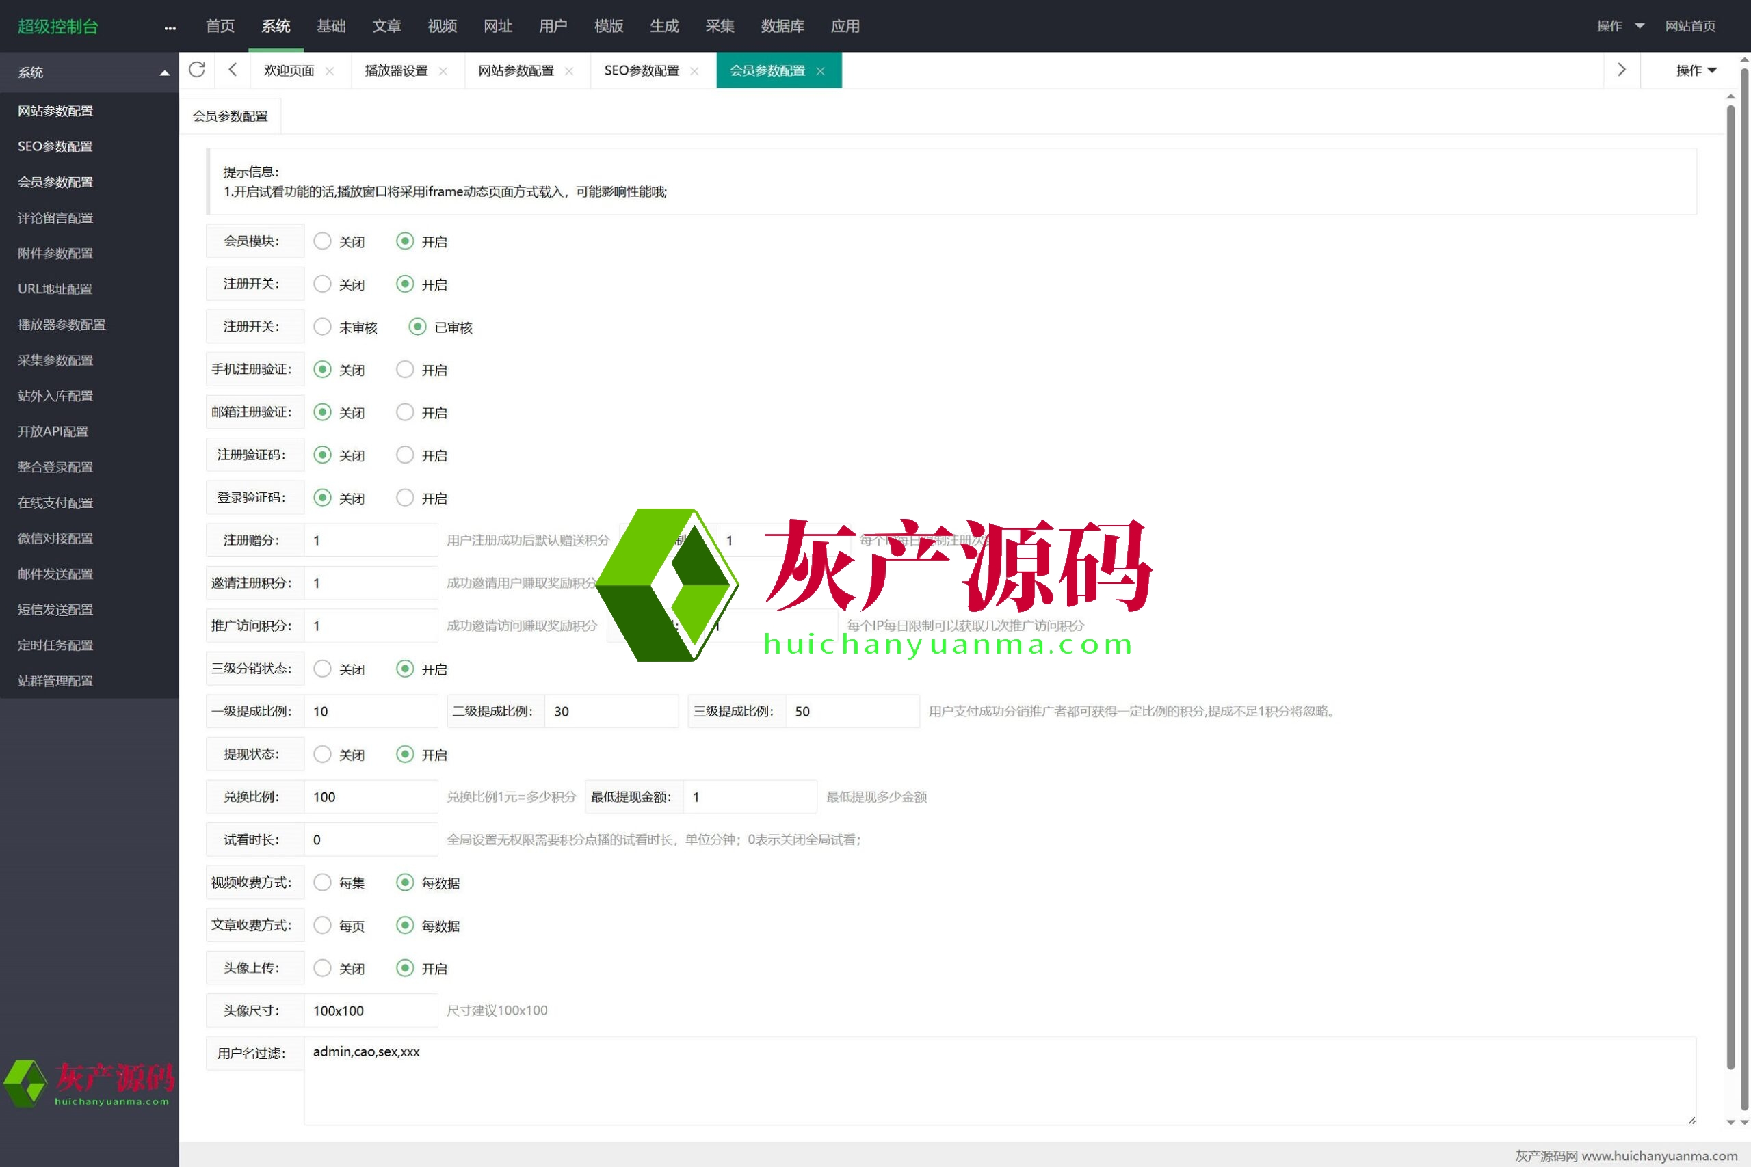Go to 网站首页 link
This screenshot has height=1167, width=1751.
click(x=1690, y=26)
